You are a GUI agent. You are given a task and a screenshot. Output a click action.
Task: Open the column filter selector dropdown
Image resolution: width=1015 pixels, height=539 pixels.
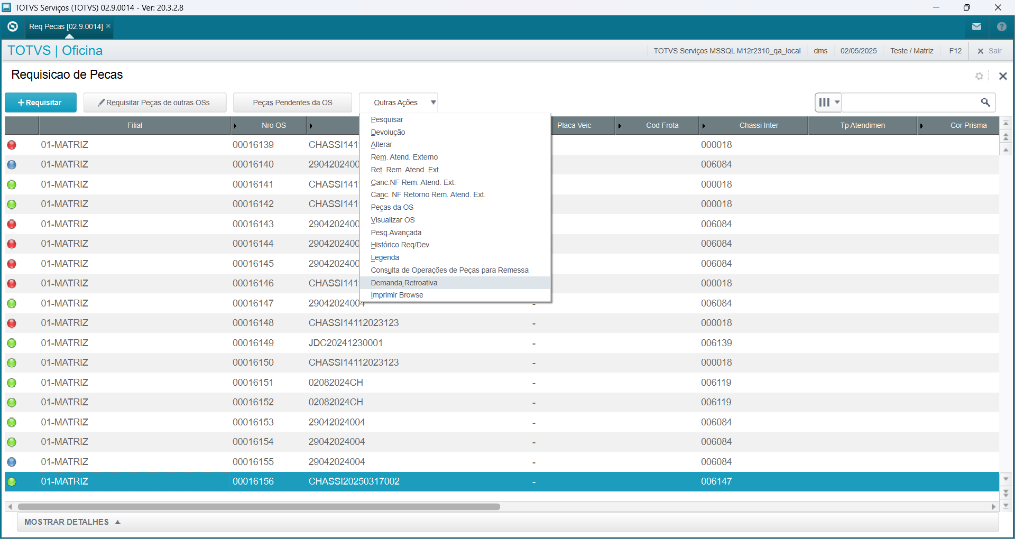pyautogui.click(x=828, y=103)
